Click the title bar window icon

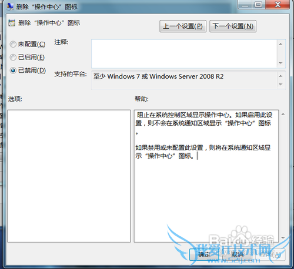tap(10, 6)
